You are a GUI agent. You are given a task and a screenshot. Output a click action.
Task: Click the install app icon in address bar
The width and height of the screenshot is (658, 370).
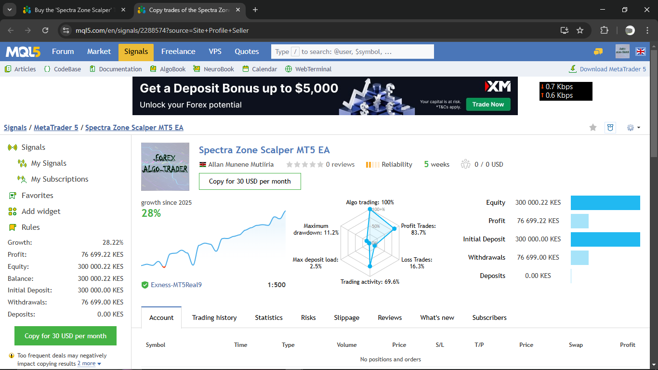click(x=565, y=30)
